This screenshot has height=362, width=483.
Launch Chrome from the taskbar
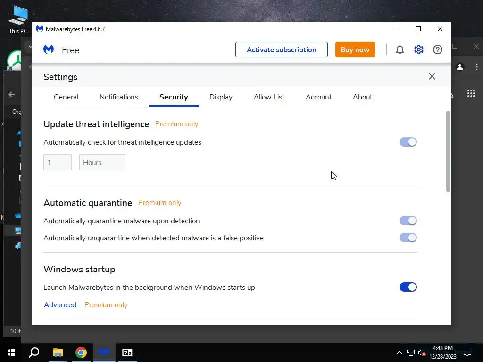(x=81, y=353)
